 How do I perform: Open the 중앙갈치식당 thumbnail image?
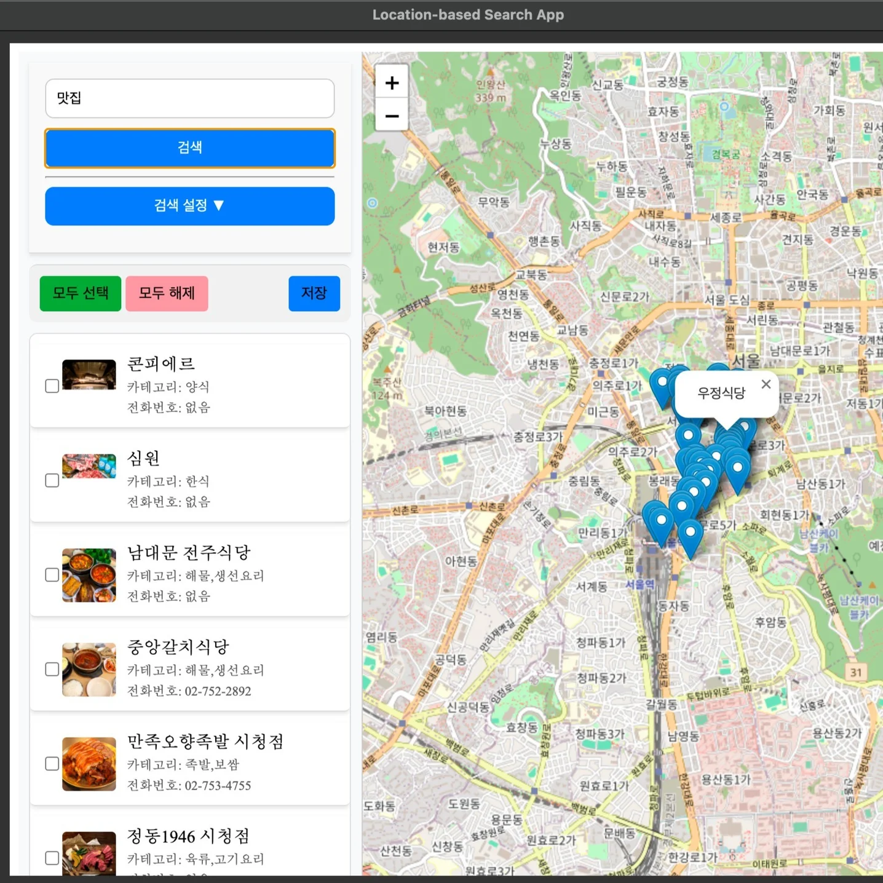pos(89,670)
